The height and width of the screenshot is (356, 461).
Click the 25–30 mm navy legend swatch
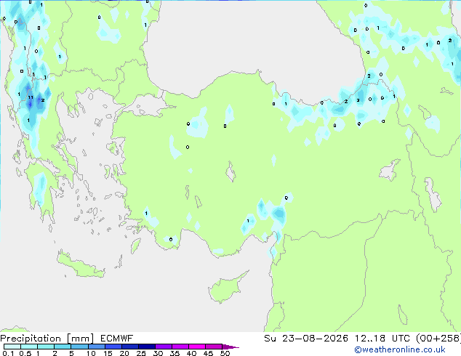tap(146, 347)
